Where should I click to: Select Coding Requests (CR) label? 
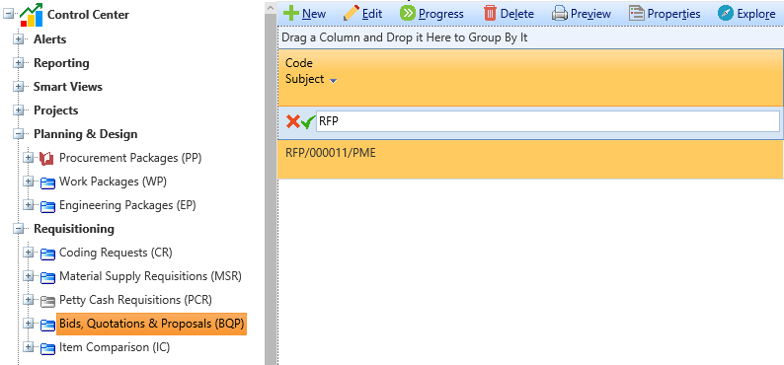(x=116, y=253)
